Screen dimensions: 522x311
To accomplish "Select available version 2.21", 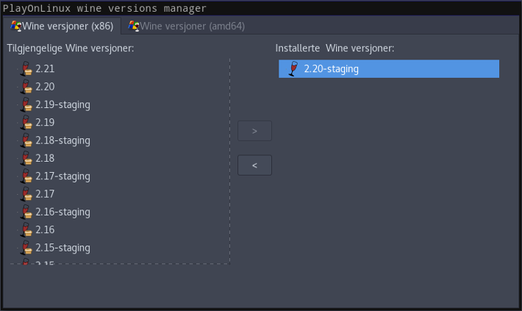I will click(x=45, y=68).
